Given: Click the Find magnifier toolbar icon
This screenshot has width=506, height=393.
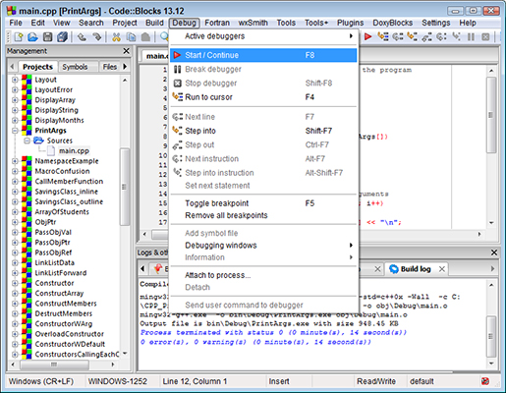Looking at the screenshot, I should [x=164, y=36].
